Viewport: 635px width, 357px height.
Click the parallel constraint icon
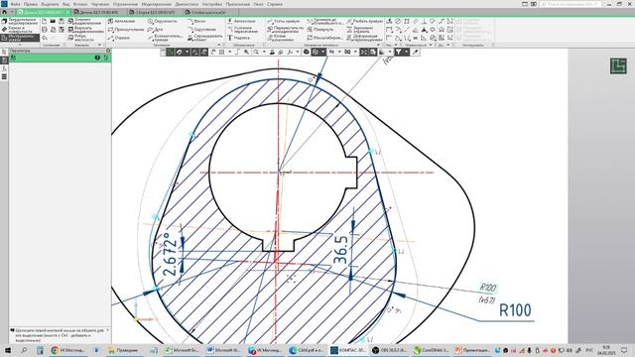click(416, 21)
